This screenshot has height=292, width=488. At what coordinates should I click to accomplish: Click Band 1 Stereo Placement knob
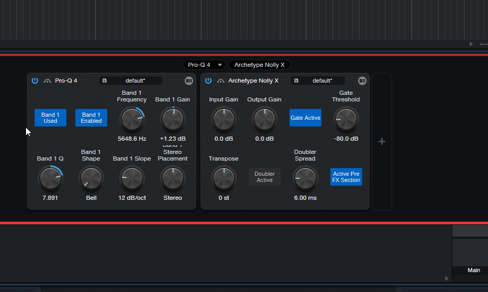tap(173, 178)
